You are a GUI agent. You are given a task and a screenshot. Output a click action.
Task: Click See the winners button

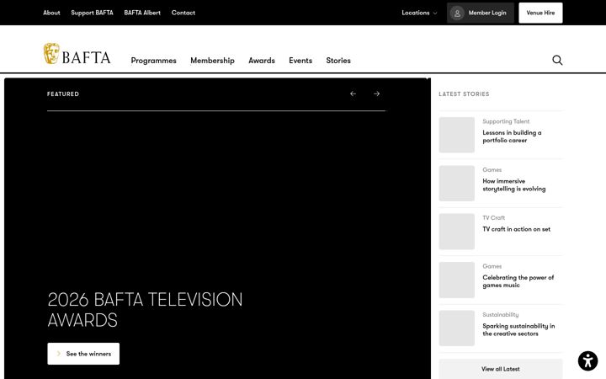(x=83, y=354)
